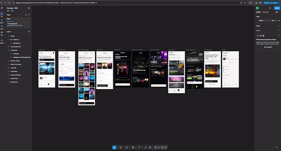Click the Share button
The height and width of the screenshot is (151, 281).
pyautogui.click(x=277, y=8)
